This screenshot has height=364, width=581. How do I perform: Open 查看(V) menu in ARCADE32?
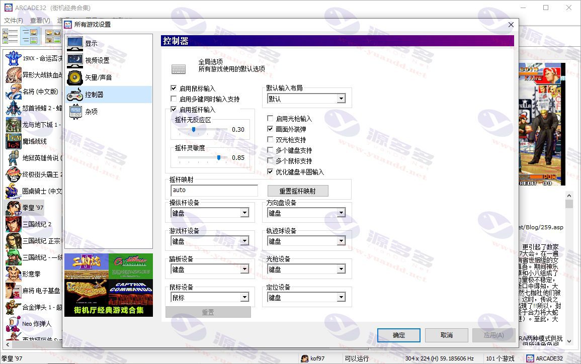pos(40,21)
